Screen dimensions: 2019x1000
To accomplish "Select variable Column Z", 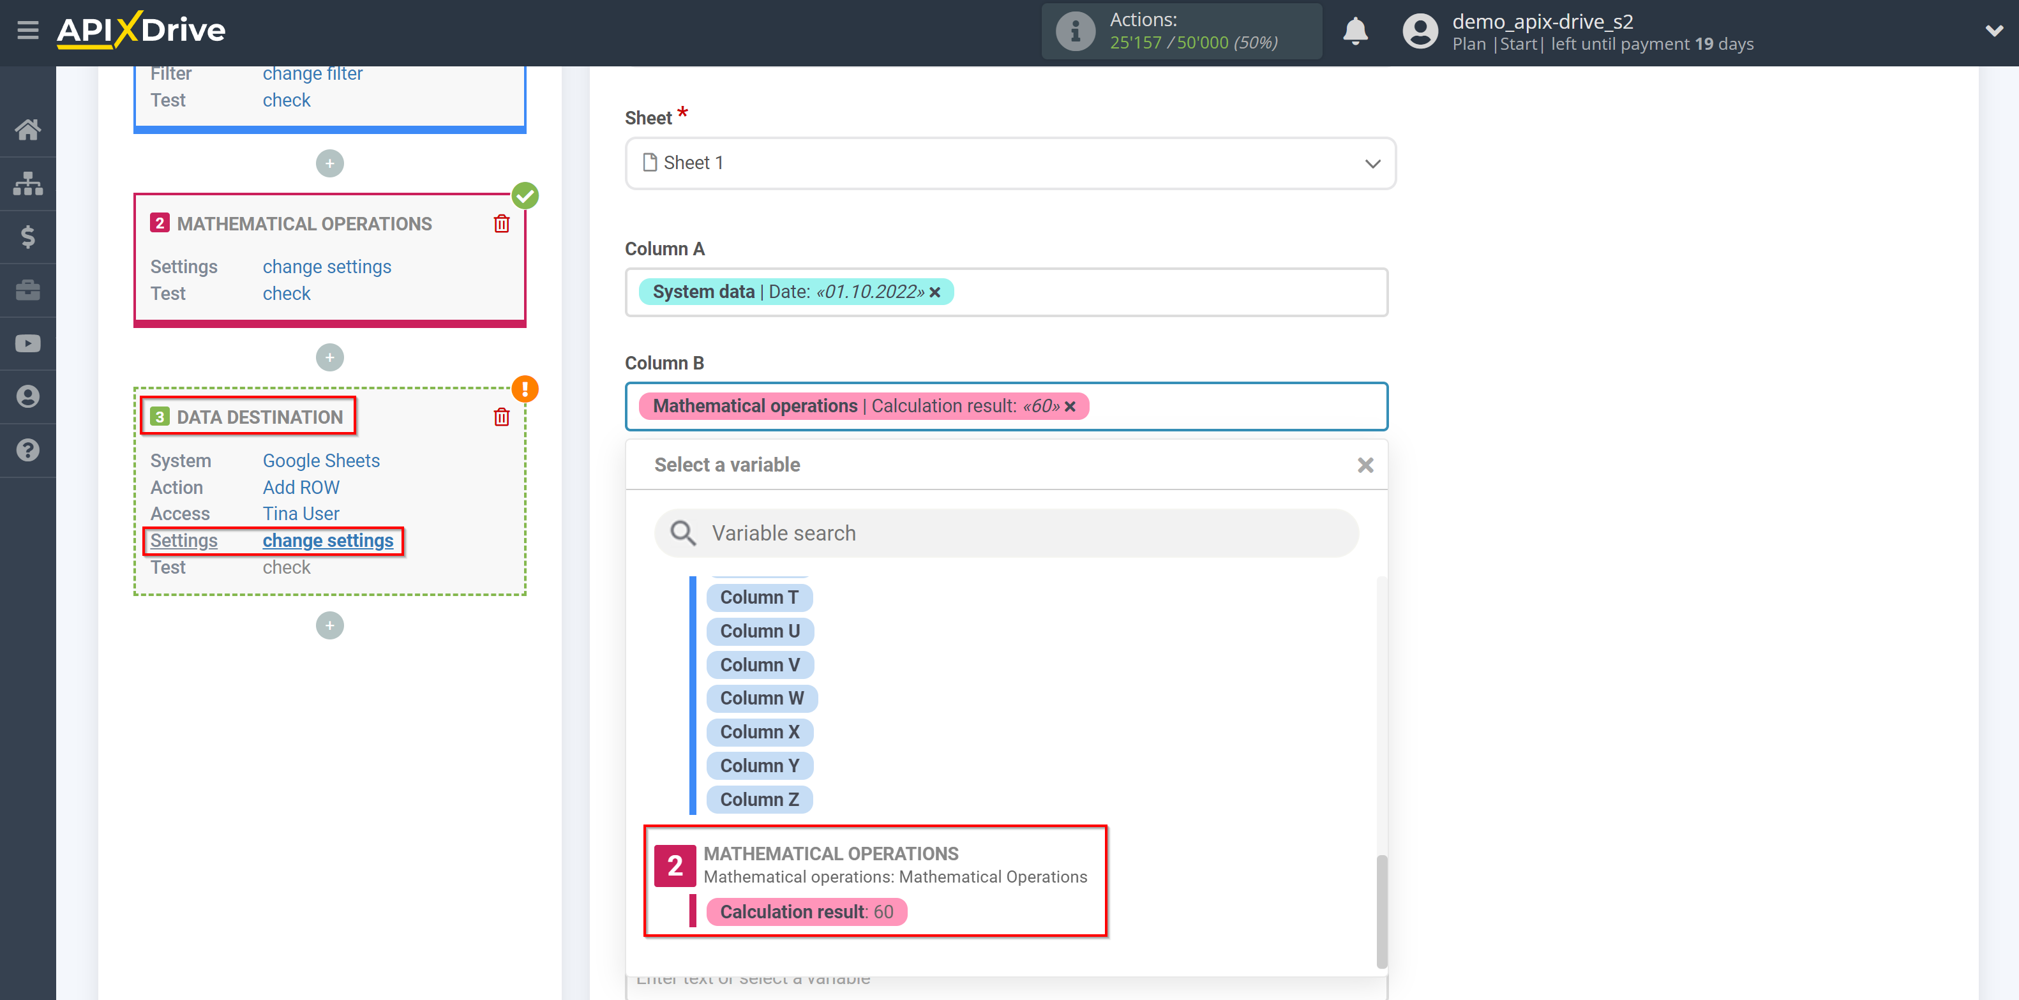I will click(x=760, y=800).
